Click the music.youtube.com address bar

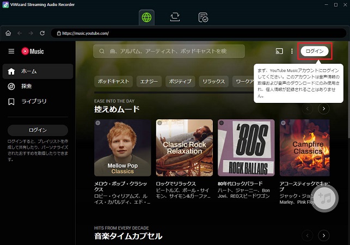coord(199,33)
